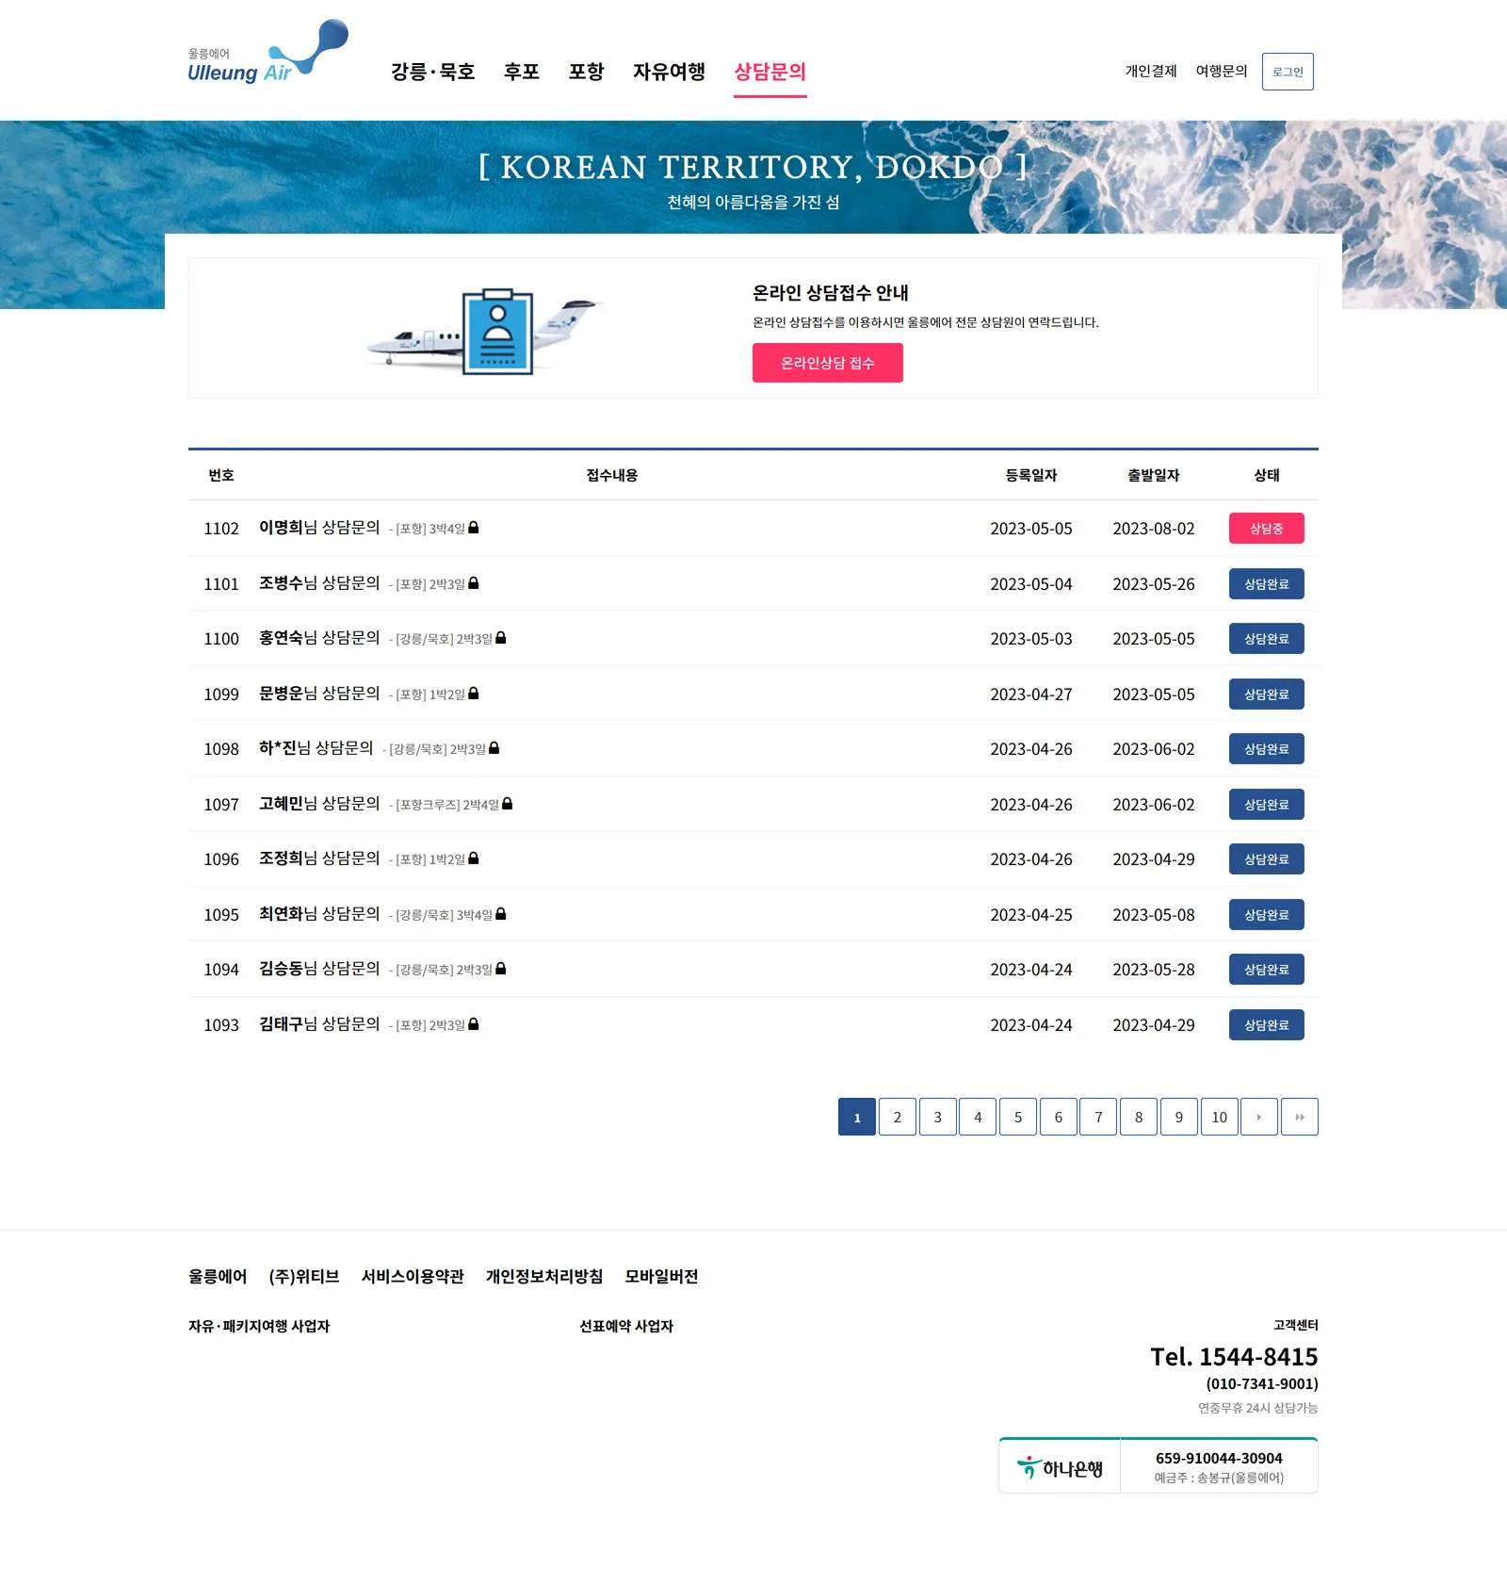Open 개인정보처리방침 footer link

pyautogui.click(x=544, y=1277)
